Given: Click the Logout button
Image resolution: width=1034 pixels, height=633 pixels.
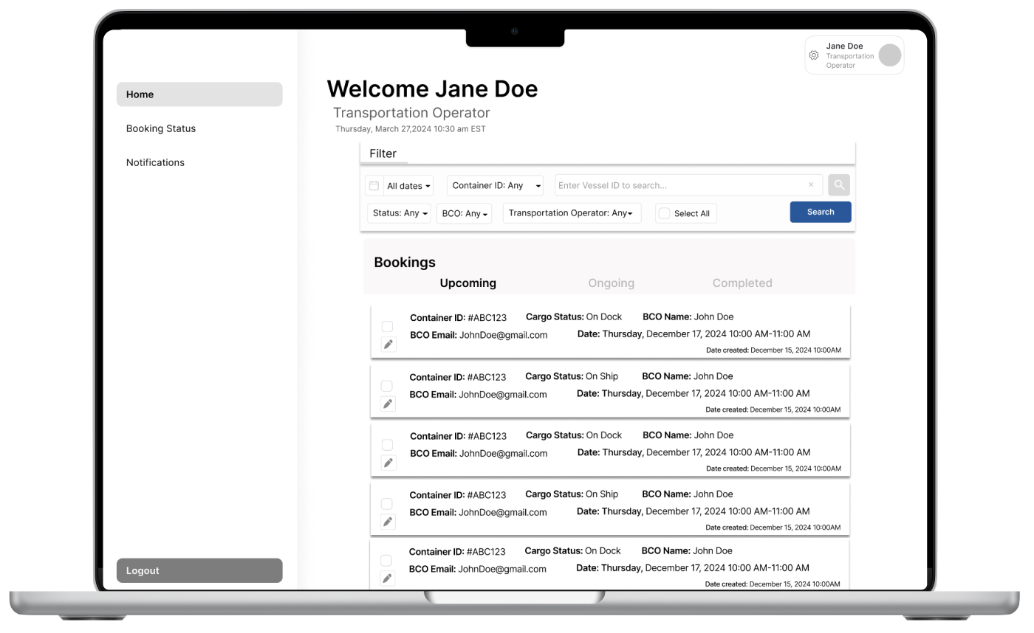Looking at the screenshot, I should pos(199,570).
